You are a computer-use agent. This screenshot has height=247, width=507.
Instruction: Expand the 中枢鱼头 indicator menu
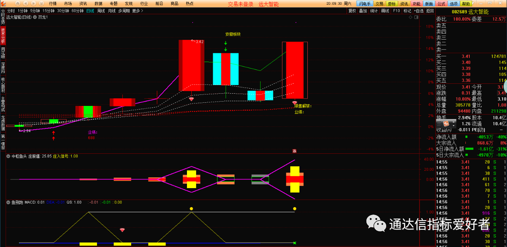[x=8, y=156]
